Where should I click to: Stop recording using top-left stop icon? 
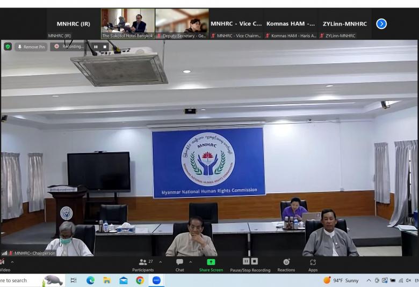pyautogui.click(x=105, y=47)
